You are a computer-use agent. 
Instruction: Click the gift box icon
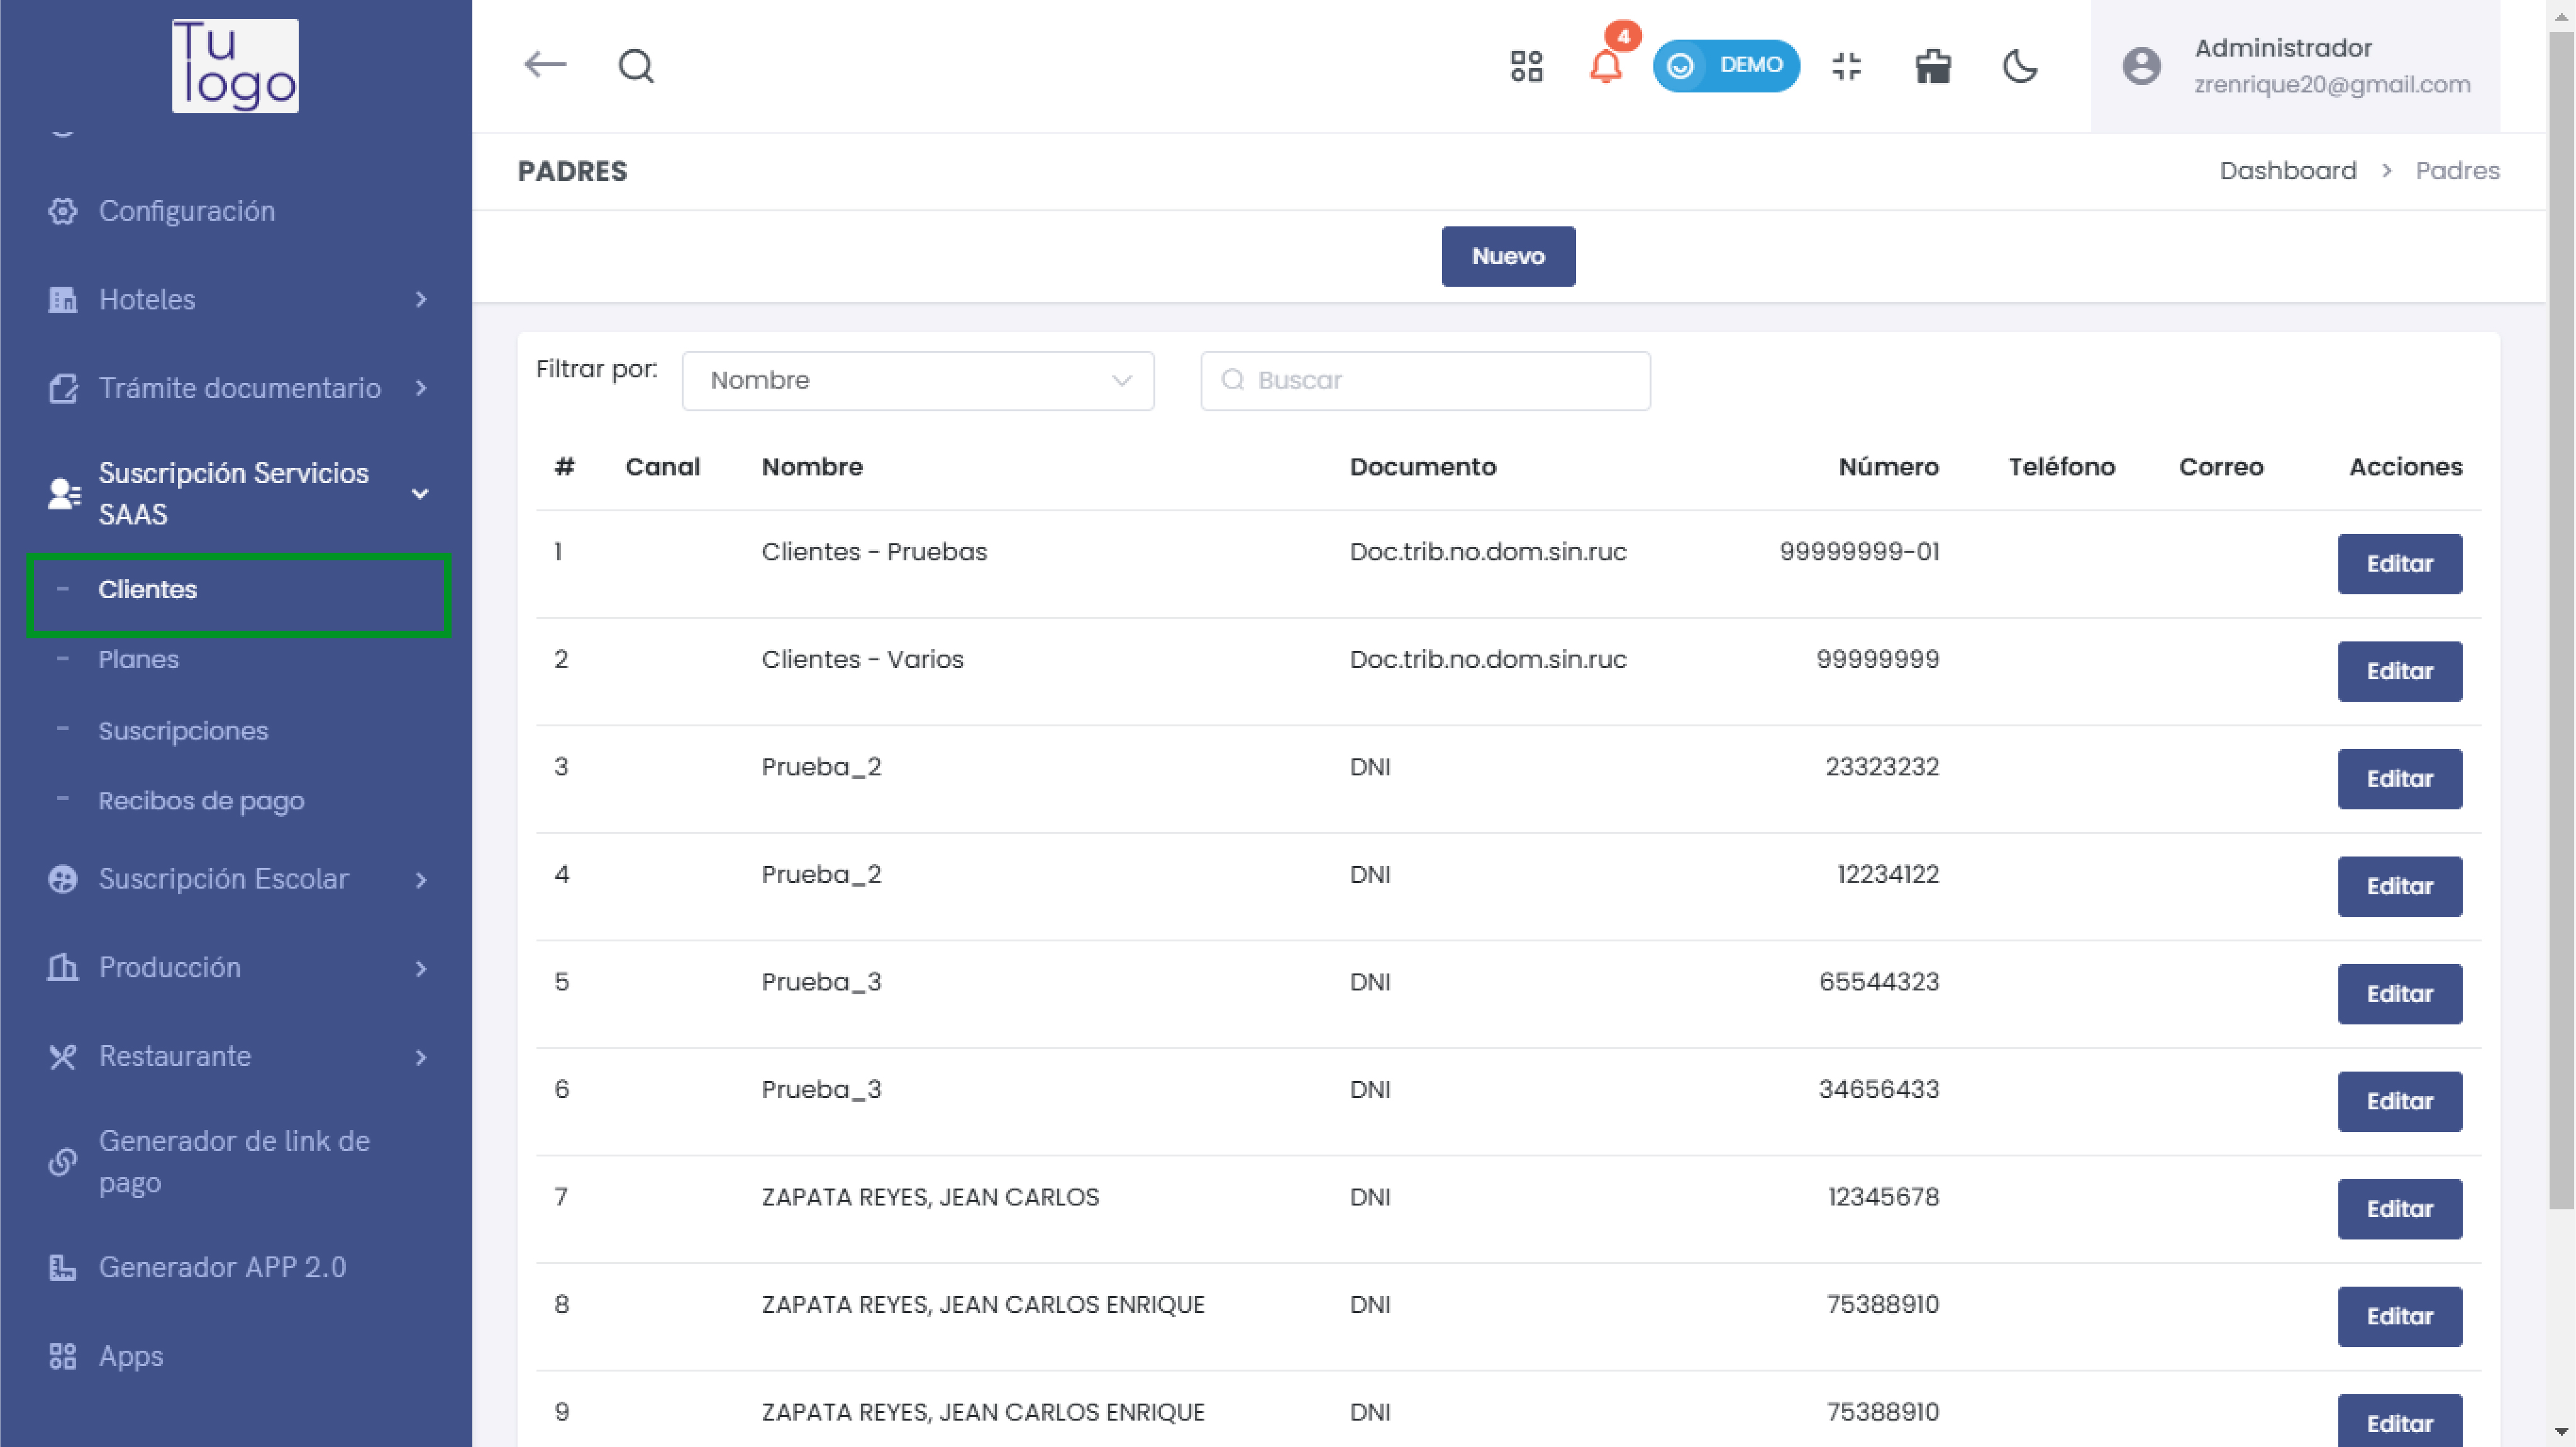(1932, 66)
